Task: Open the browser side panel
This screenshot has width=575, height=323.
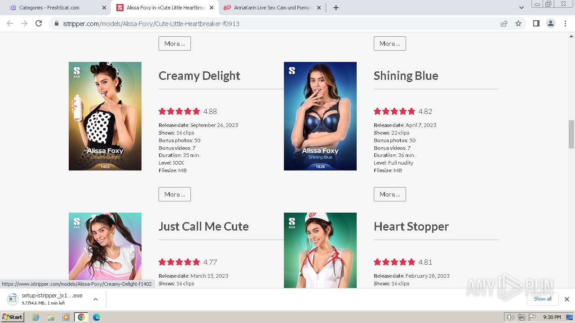Action: pos(536,23)
